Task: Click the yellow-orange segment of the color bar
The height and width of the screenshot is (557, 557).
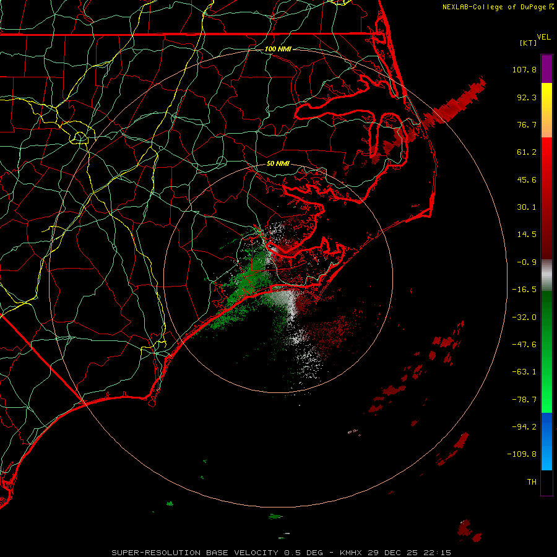Action: (546, 110)
